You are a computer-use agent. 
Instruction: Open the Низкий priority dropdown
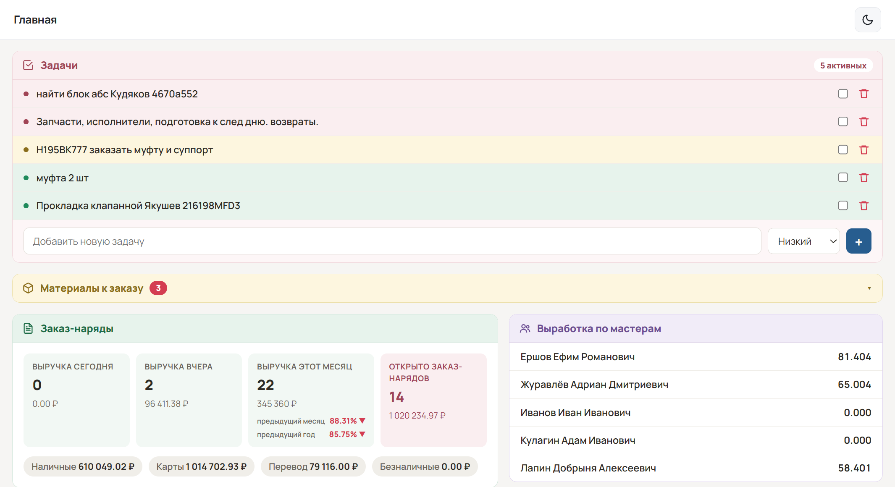[803, 241]
